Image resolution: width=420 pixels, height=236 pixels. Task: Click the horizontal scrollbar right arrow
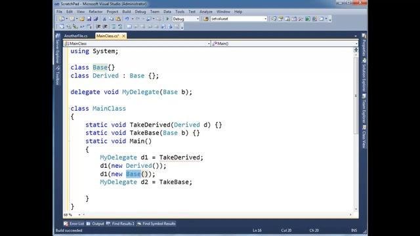tap(350, 214)
